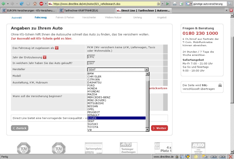Select highlighted ROVER option

tap(116, 118)
